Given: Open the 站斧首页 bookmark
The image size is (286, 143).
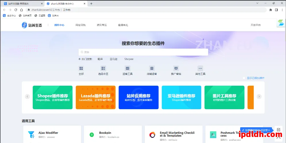Looking at the screenshot, I should tap(25, 16).
